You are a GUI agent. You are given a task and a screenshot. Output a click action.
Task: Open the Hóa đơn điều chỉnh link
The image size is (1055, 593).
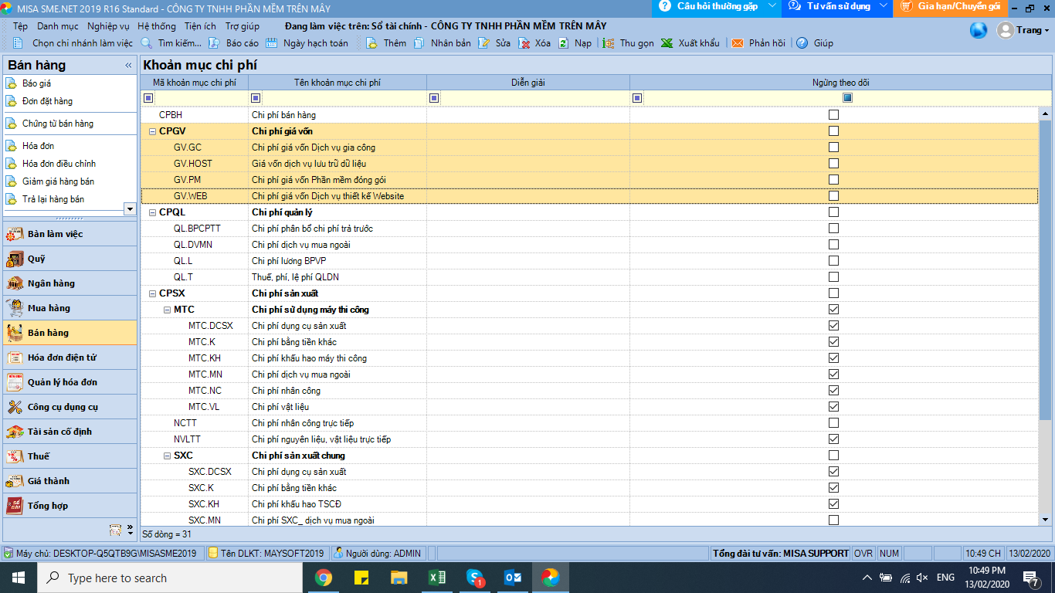coord(59,164)
